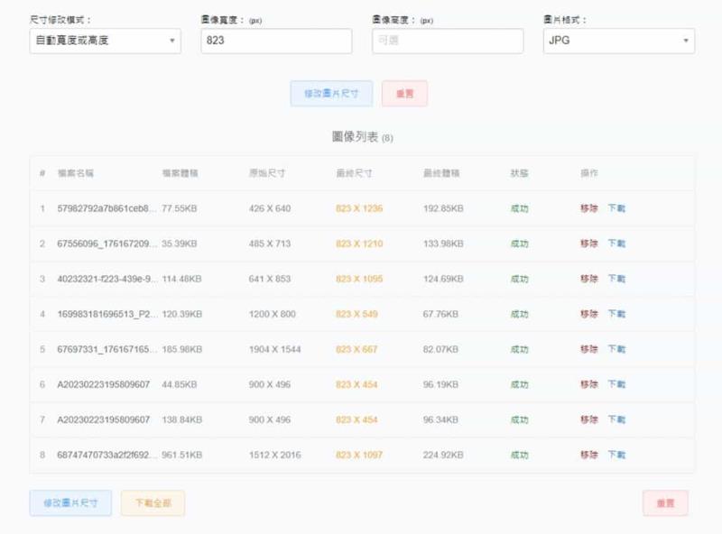Click the final volume 124.69KB
Screen dimensions: 722x534
click(443, 279)
